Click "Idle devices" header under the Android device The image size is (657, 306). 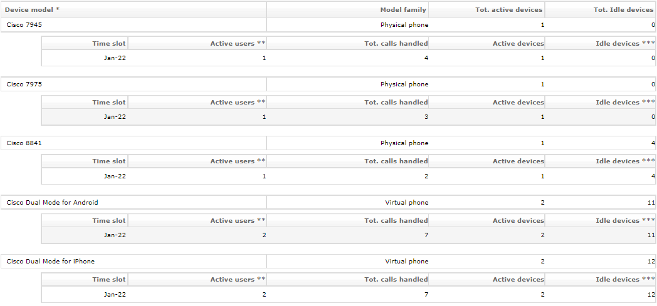(618, 221)
